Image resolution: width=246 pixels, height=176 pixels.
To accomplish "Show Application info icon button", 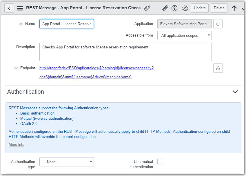I will (218, 24).
